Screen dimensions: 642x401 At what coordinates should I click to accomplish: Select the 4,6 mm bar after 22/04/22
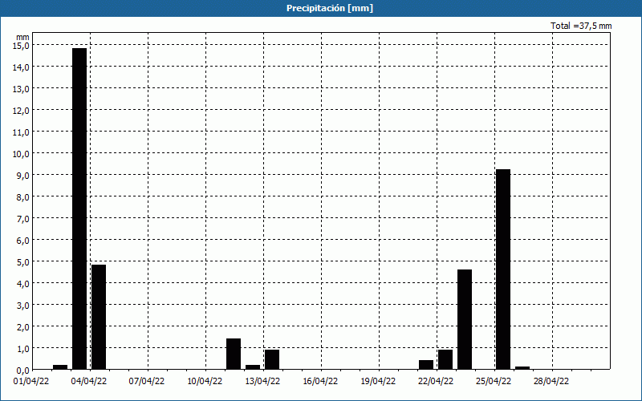coord(465,319)
